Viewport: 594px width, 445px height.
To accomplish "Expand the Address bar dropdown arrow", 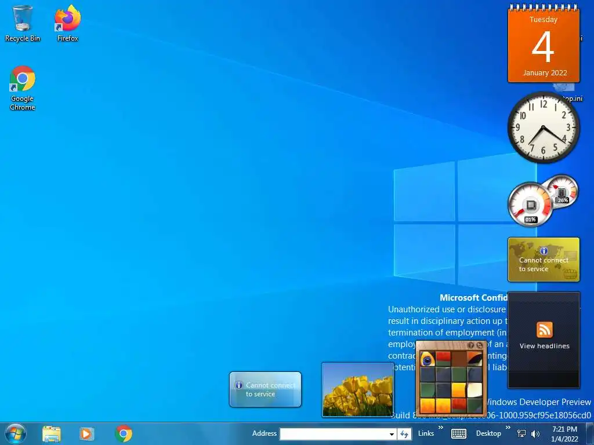I will coord(392,434).
